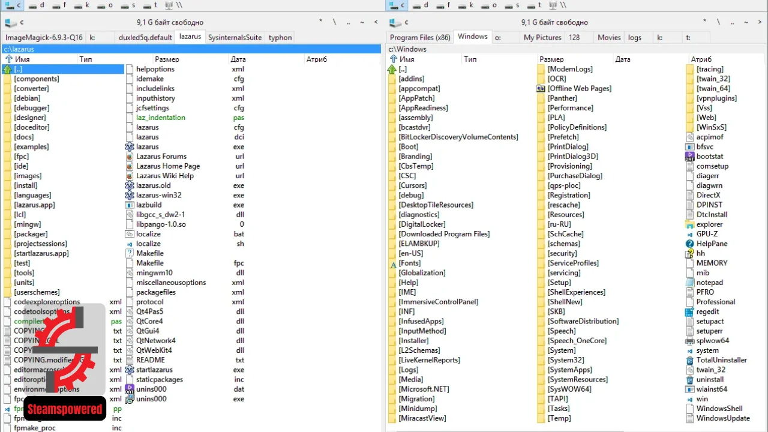Viewport: 768px width, 432px height.
Task: Open network button in left pane drive bar
Action: pyautogui.click(x=173, y=5)
